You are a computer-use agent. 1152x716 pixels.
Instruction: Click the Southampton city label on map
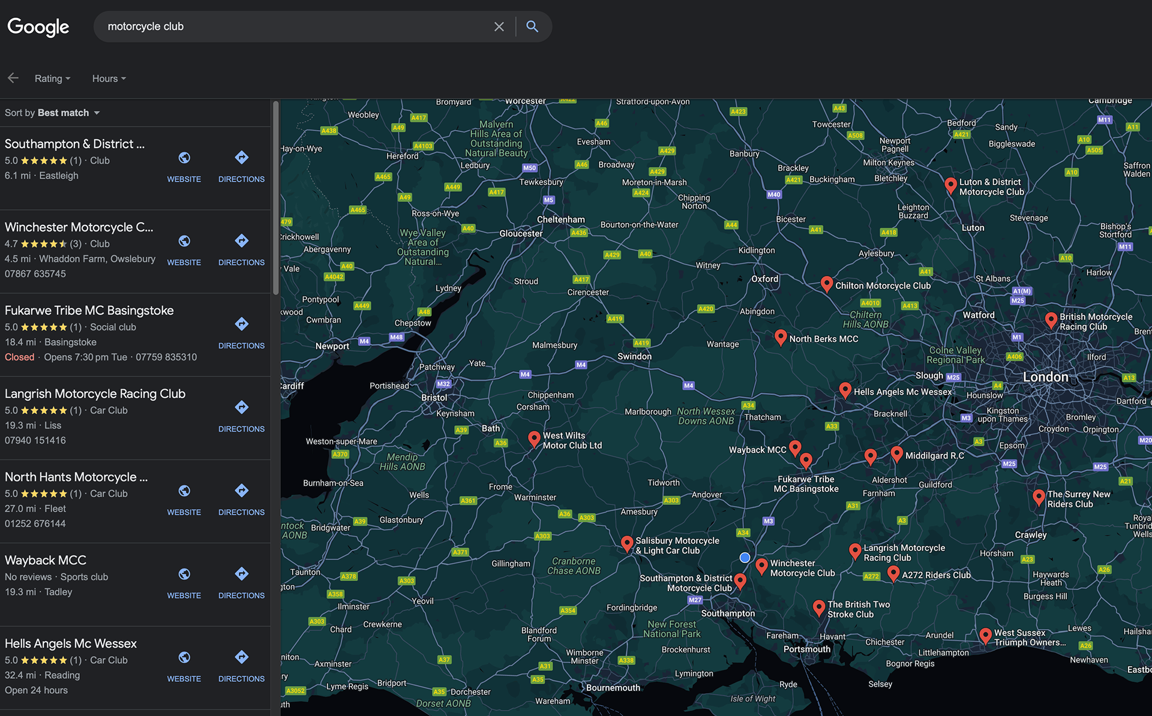(728, 613)
